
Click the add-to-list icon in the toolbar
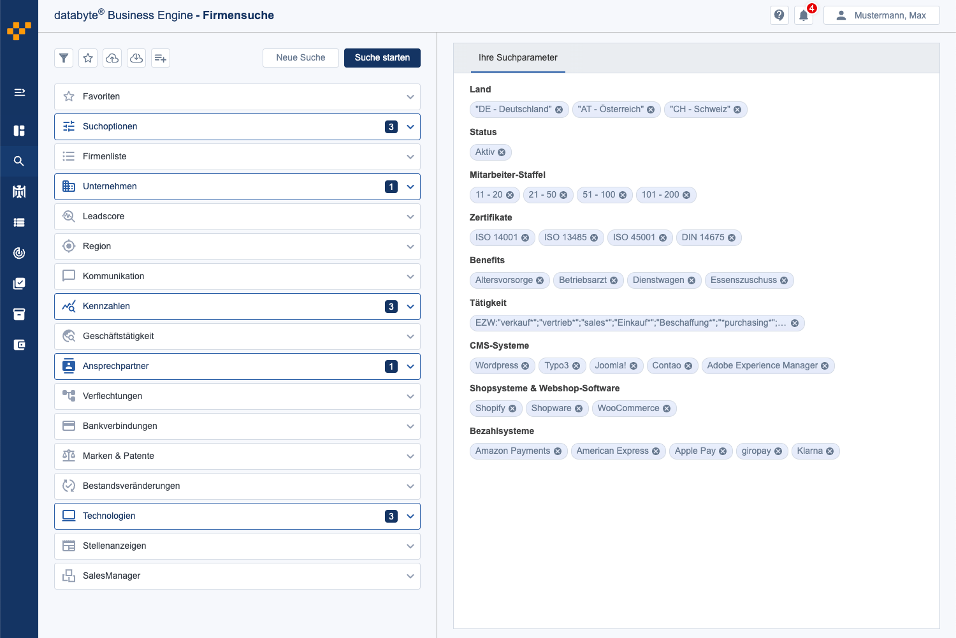(161, 57)
